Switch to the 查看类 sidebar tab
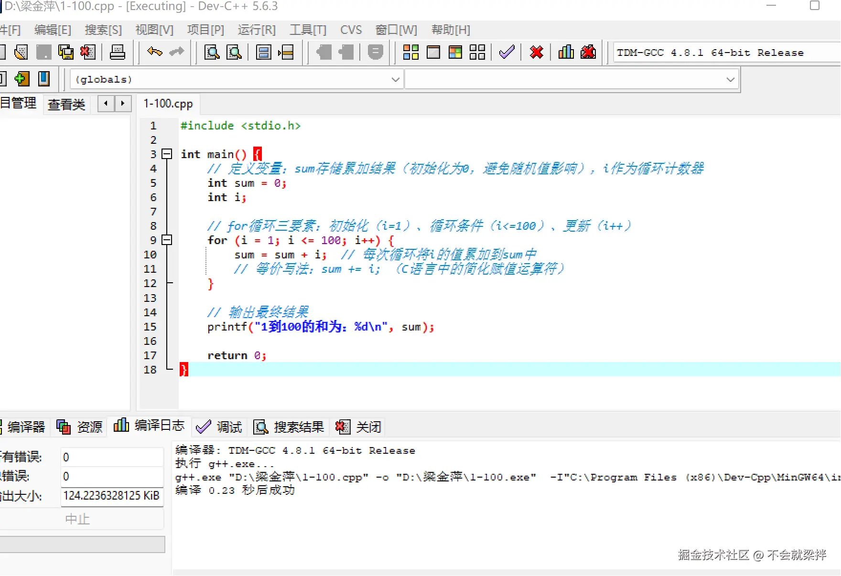Image resolution: width=841 pixels, height=576 pixels. tap(66, 104)
